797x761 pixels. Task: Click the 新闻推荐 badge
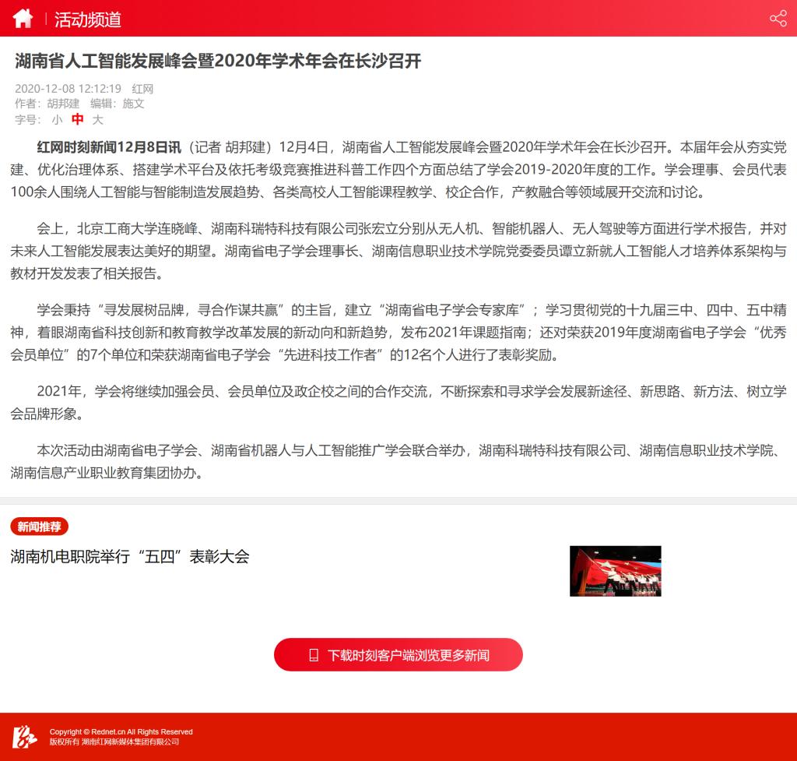pos(39,527)
